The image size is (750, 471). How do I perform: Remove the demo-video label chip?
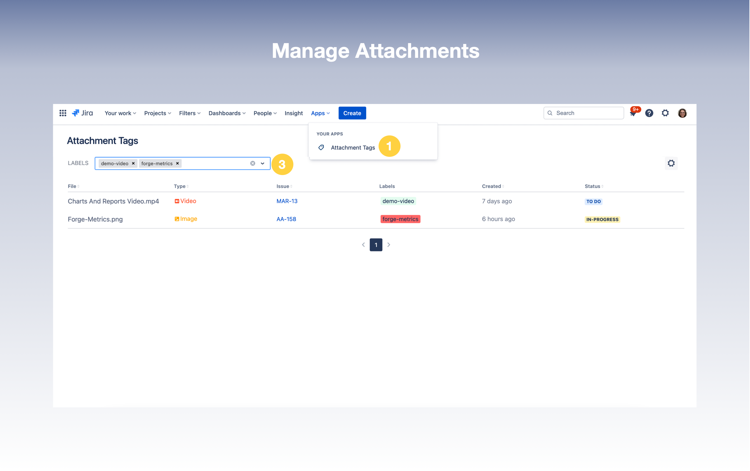point(133,164)
